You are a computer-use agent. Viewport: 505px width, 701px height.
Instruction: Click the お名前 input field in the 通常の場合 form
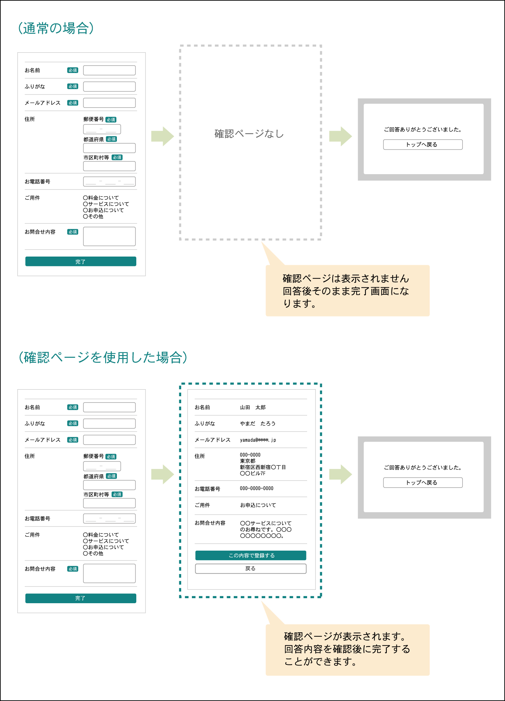tap(109, 70)
